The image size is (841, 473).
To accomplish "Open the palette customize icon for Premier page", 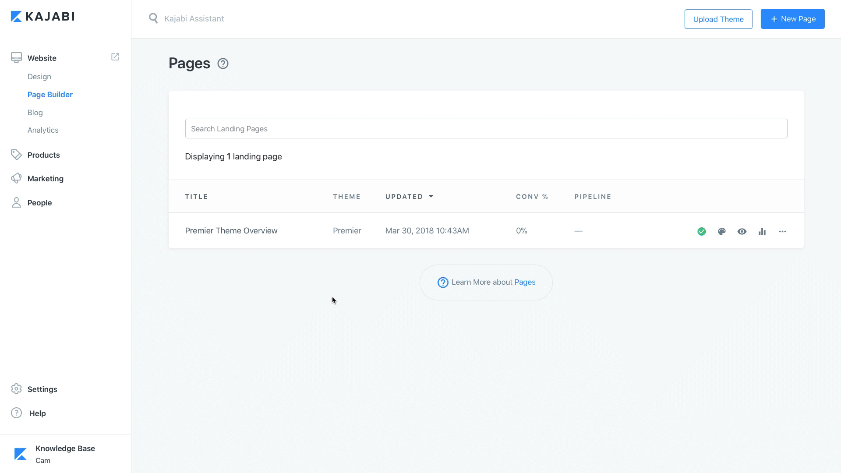I will pos(722,231).
